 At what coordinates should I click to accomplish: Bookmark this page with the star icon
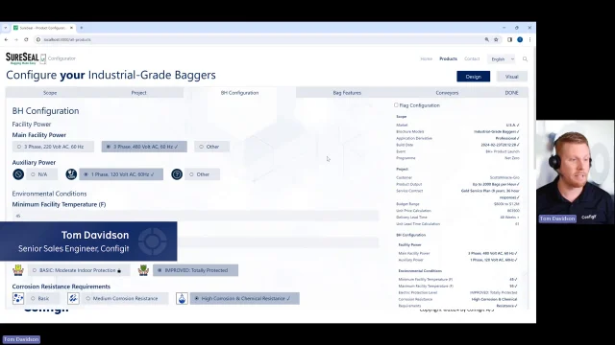pyautogui.click(x=496, y=39)
